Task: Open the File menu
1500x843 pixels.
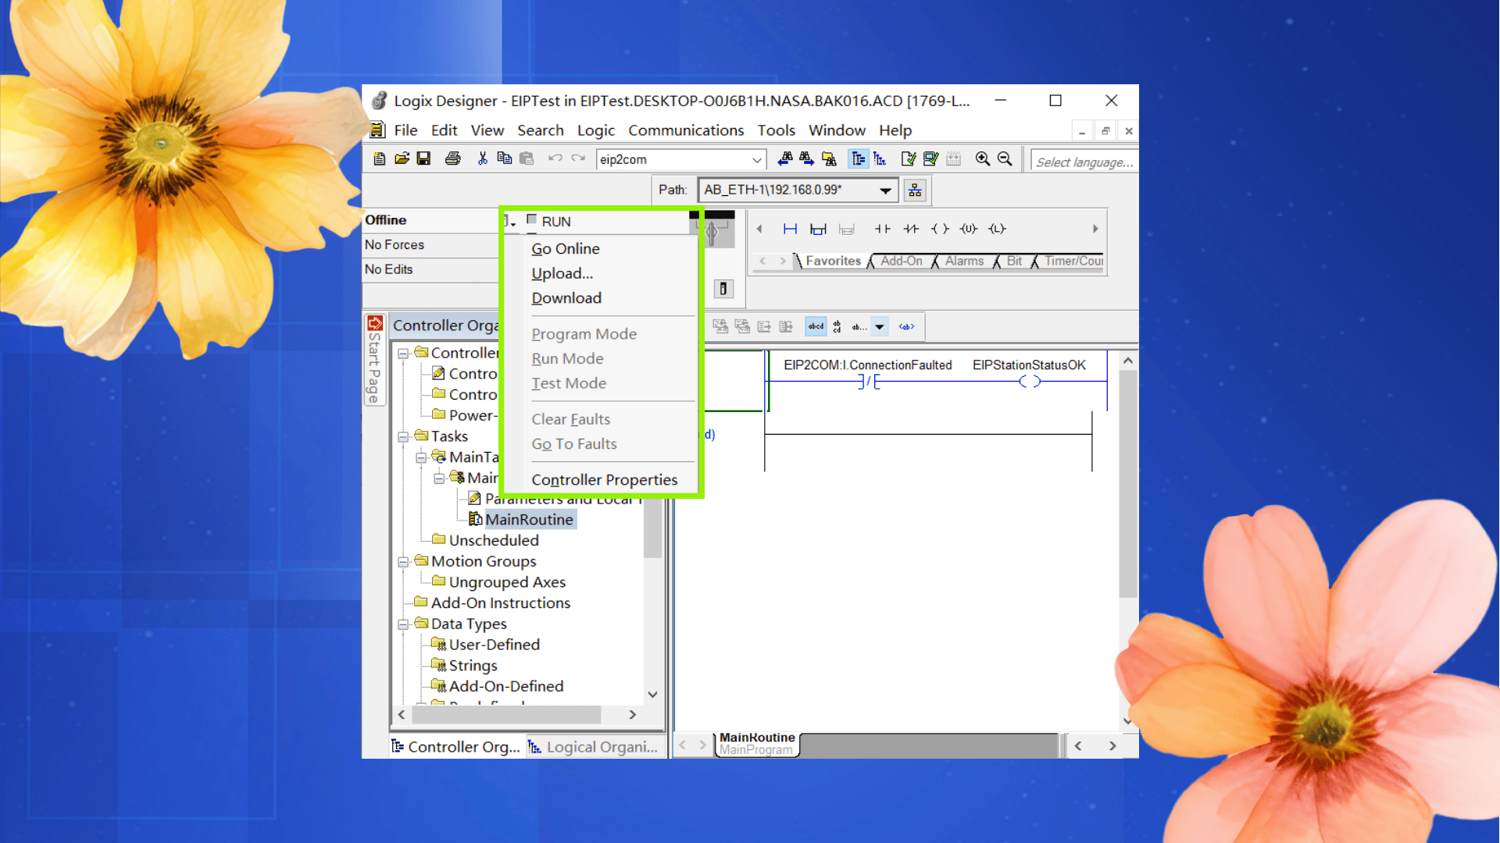Action: click(405, 130)
